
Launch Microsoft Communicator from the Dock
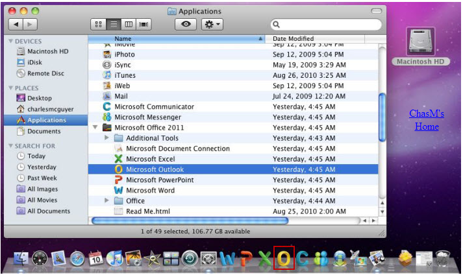pyautogui.click(x=303, y=259)
